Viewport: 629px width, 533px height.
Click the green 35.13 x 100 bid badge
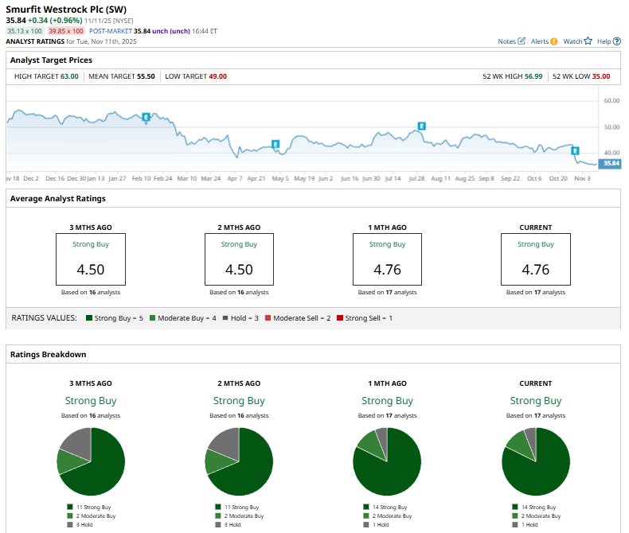pos(24,30)
